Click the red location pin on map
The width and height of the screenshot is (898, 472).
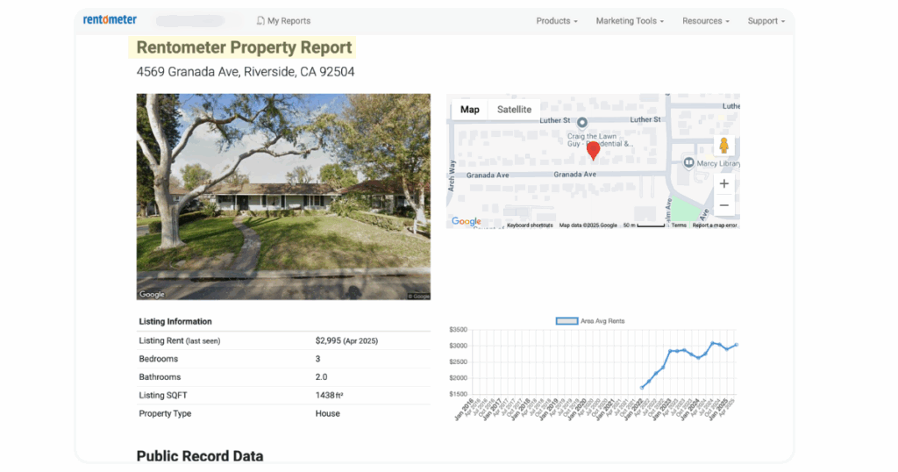pyautogui.click(x=593, y=151)
